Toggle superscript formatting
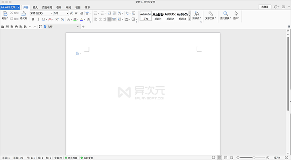Image resolution: width=291 pixels, height=160 pixels. click(57, 19)
